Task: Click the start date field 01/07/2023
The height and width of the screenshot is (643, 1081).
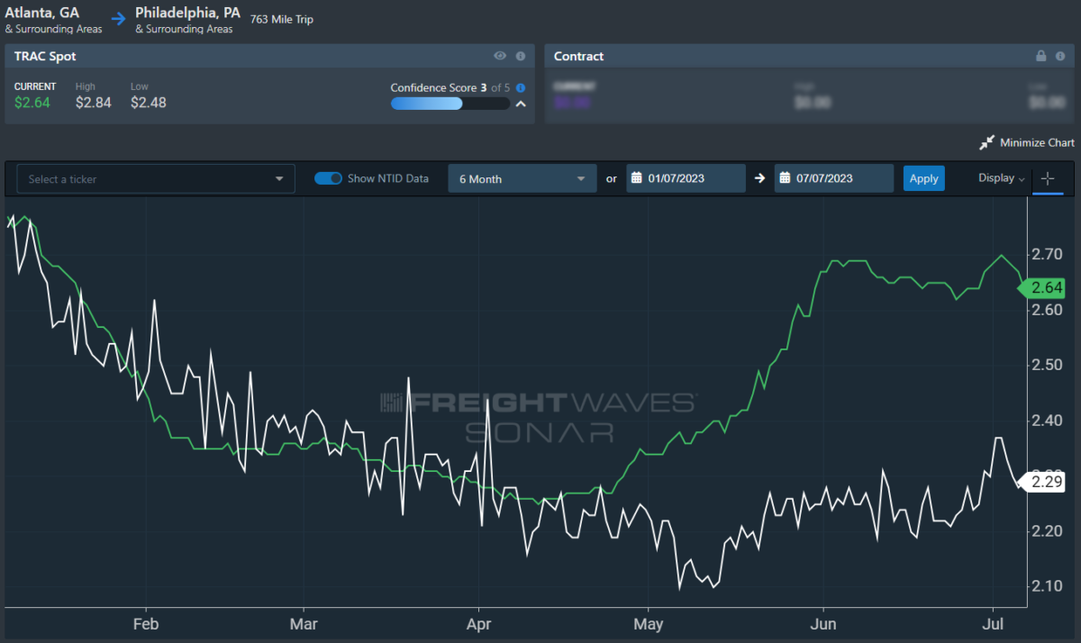Action: point(686,178)
